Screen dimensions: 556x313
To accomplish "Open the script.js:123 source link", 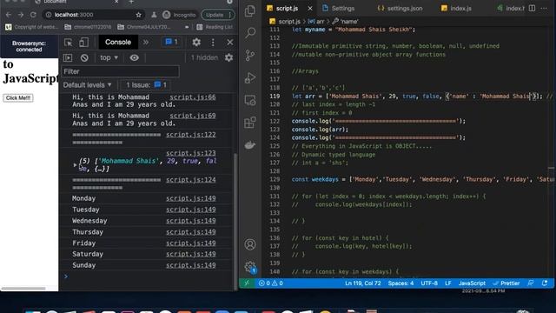I will [191, 153].
